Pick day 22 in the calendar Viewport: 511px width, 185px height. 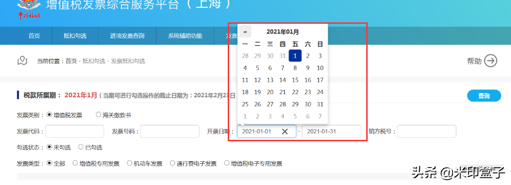click(x=295, y=92)
